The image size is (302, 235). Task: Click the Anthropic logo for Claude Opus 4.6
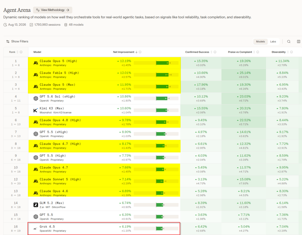(x=36, y=193)
